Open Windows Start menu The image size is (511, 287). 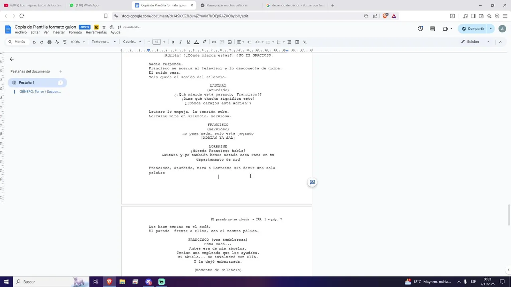[x=6, y=282]
